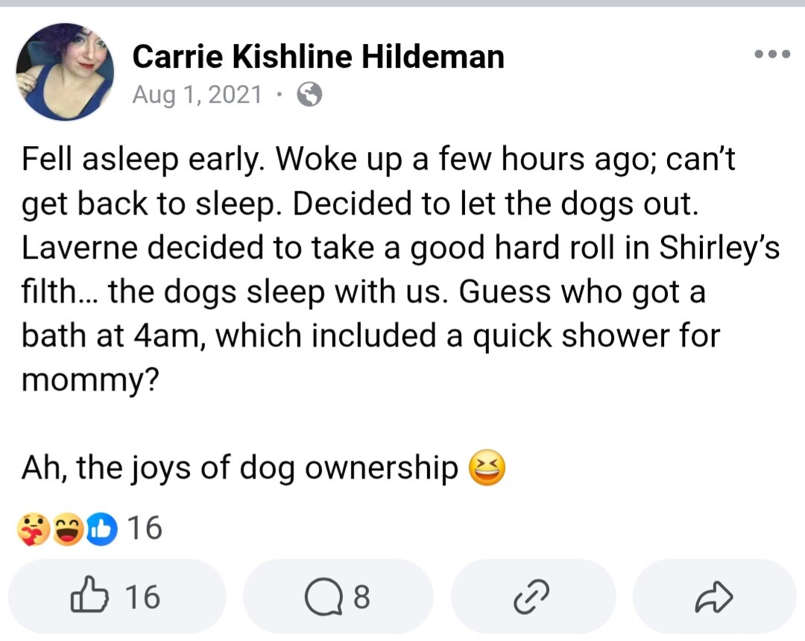This screenshot has height=641, width=805.
Task: Click the comment count number 8
Action: pyautogui.click(x=362, y=597)
